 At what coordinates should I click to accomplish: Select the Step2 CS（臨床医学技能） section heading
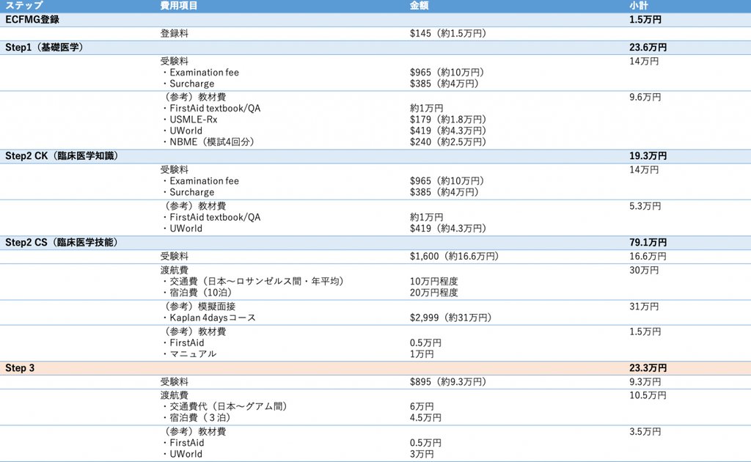tap(62, 243)
